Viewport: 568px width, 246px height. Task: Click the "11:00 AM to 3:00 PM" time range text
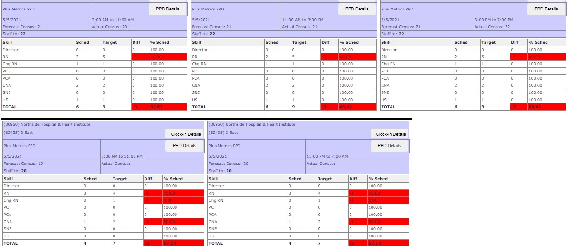303,20
